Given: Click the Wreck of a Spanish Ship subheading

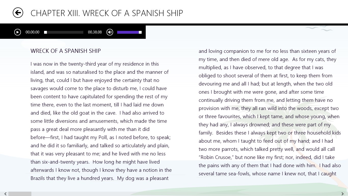Looking at the screenshot, I should coord(65,51).
